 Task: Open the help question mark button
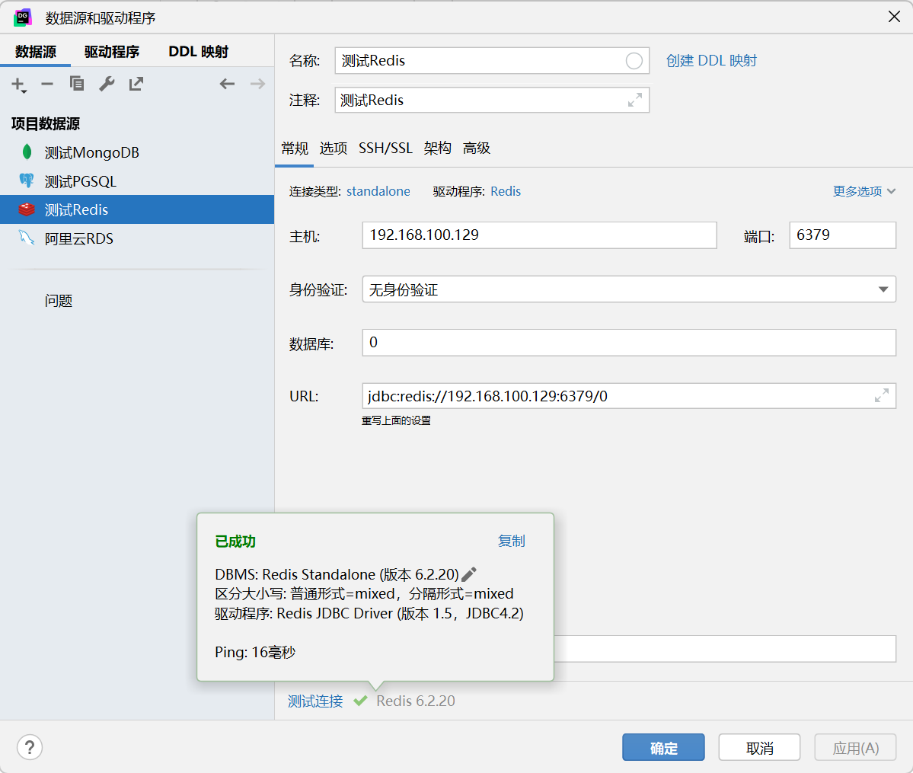[x=30, y=747]
